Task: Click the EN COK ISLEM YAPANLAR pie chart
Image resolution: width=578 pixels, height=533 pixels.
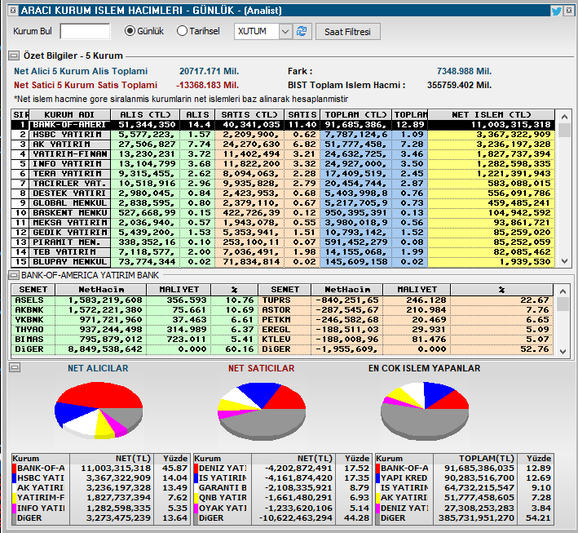Action: point(425,411)
